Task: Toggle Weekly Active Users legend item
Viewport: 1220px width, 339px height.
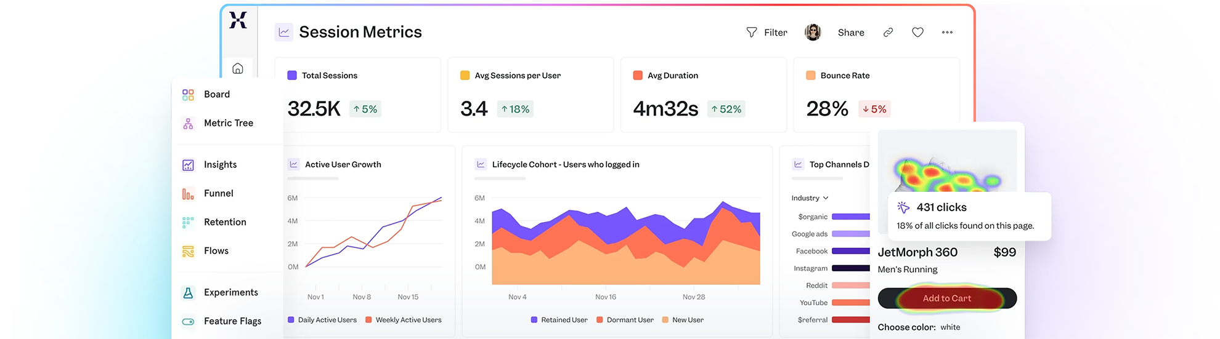Action: pyautogui.click(x=404, y=320)
